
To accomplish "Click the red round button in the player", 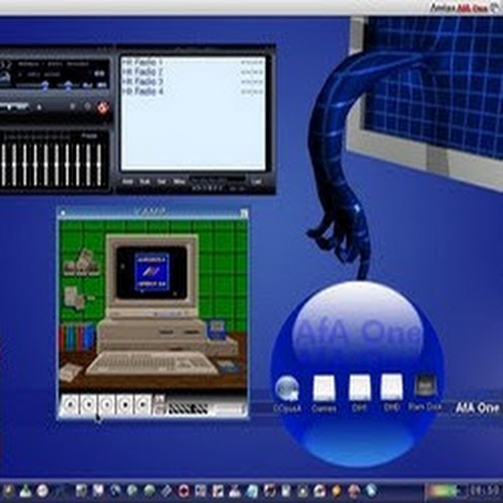I will click(x=103, y=107).
